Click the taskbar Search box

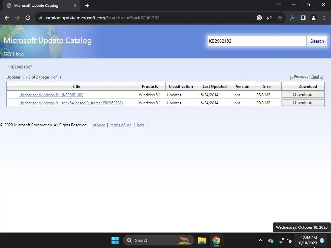pos(158,240)
